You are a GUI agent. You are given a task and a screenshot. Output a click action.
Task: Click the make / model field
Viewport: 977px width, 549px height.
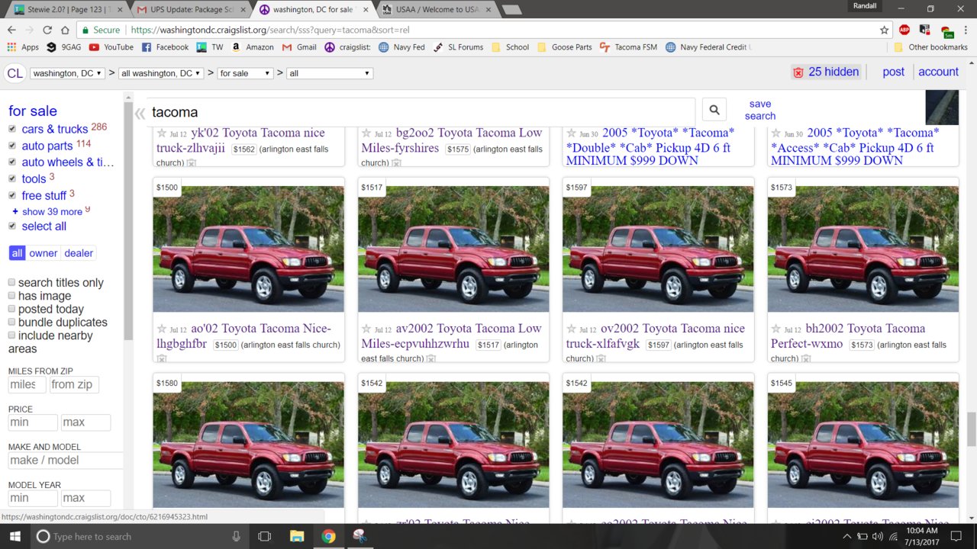(x=66, y=460)
